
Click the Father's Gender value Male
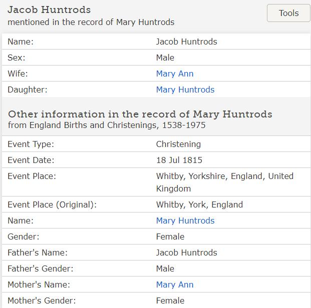pyautogui.click(x=165, y=268)
